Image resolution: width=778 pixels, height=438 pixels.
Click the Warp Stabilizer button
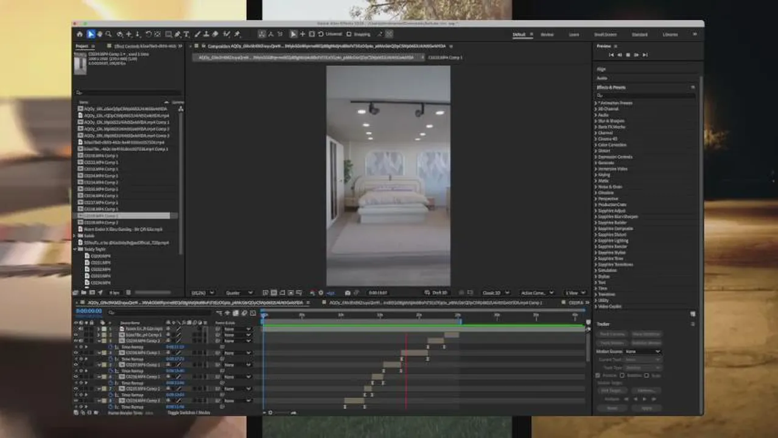[646, 334]
